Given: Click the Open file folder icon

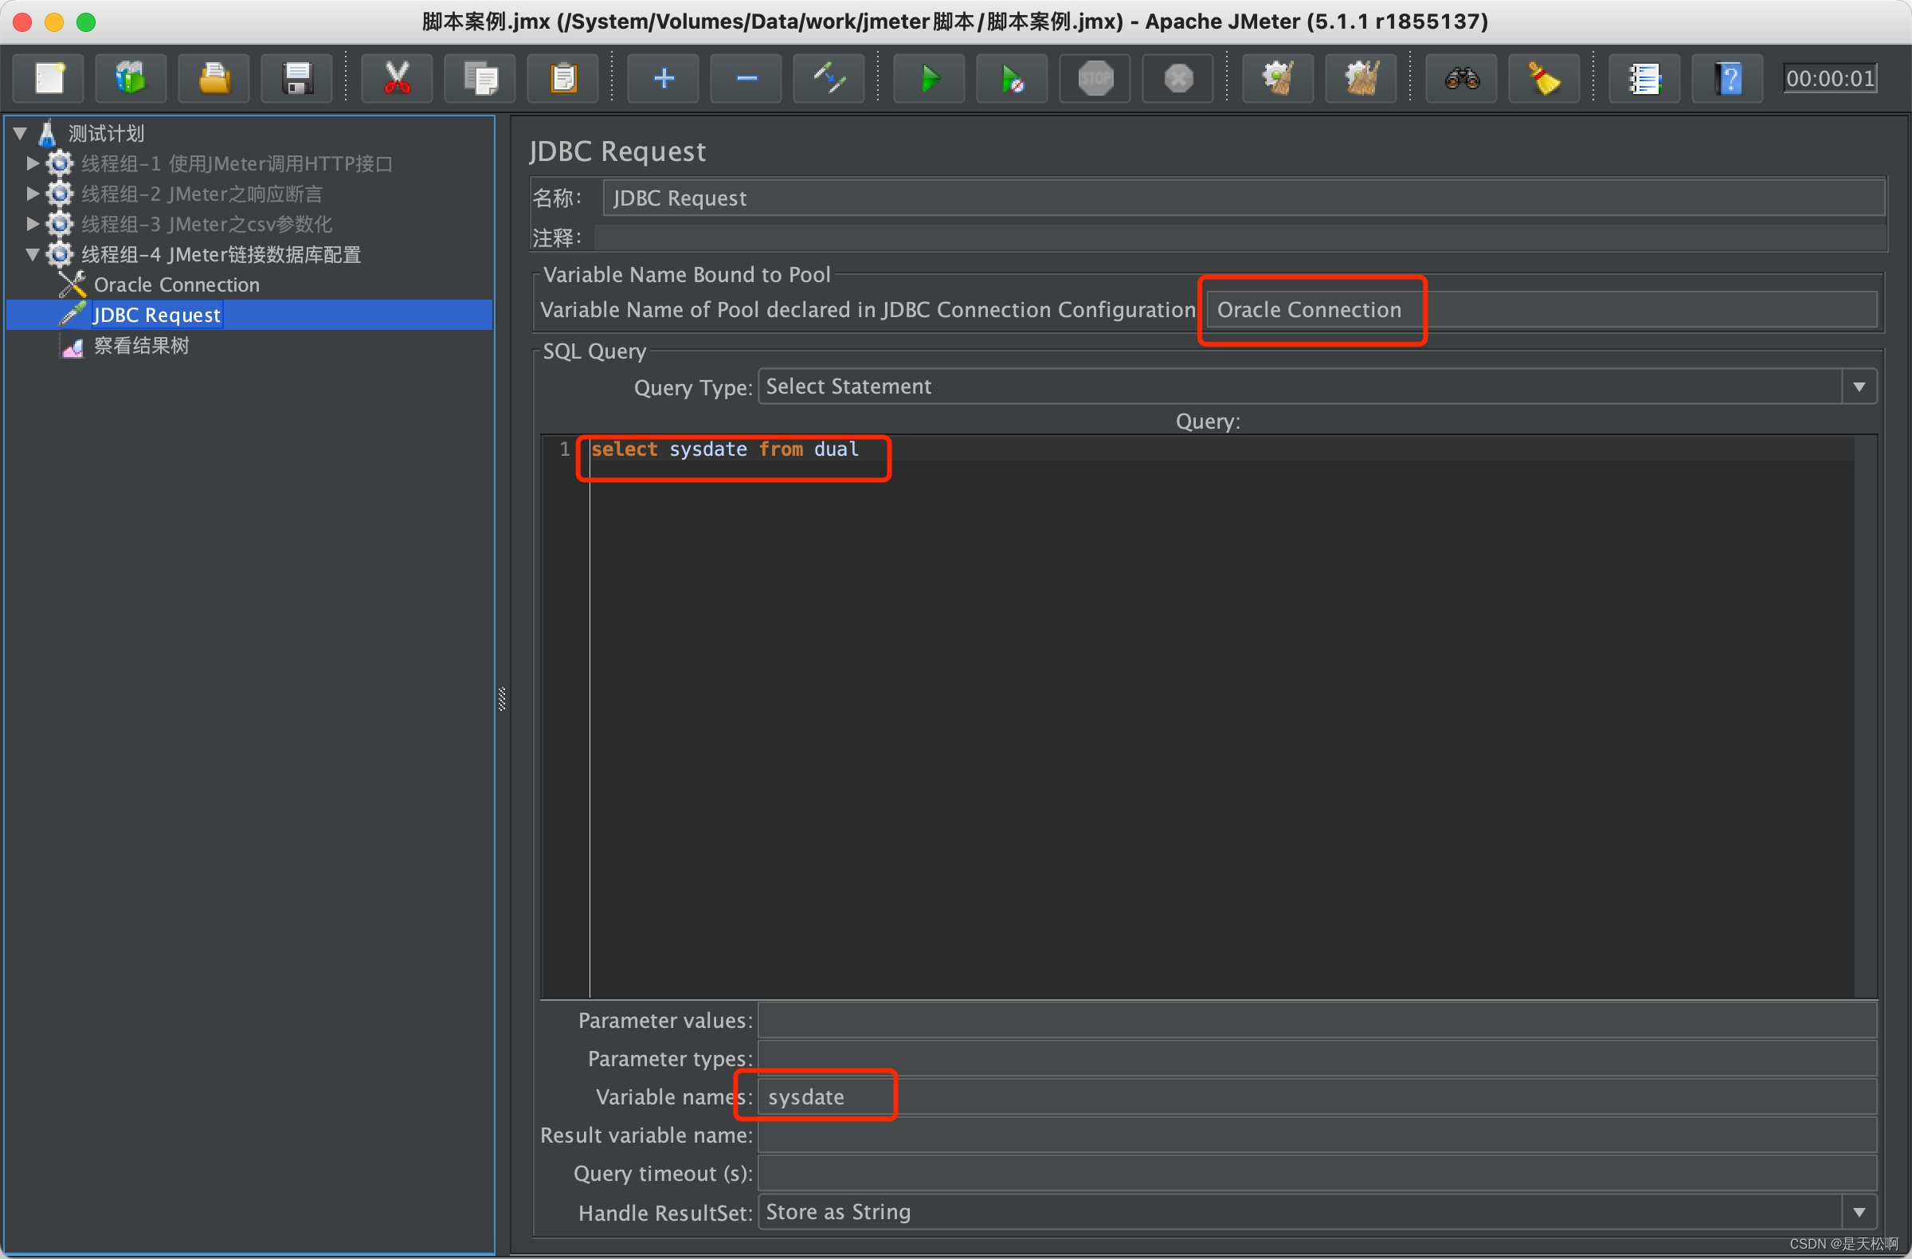Looking at the screenshot, I should click(x=214, y=78).
